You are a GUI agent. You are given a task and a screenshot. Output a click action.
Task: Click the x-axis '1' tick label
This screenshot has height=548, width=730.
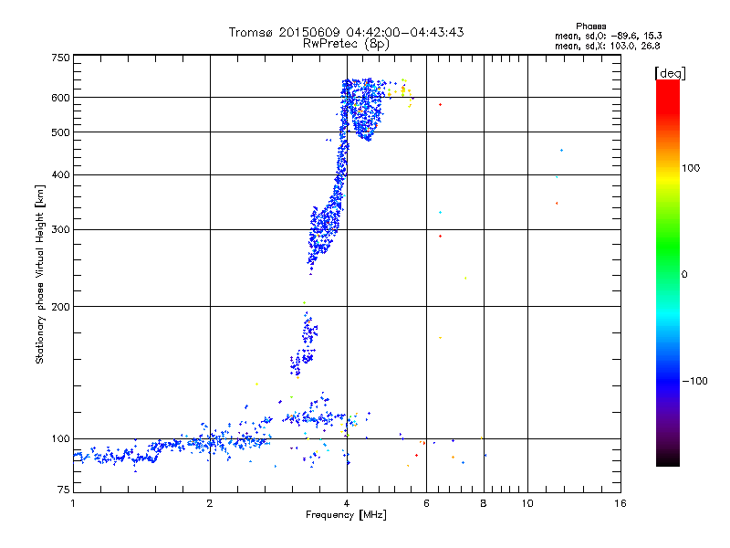tap(73, 503)
